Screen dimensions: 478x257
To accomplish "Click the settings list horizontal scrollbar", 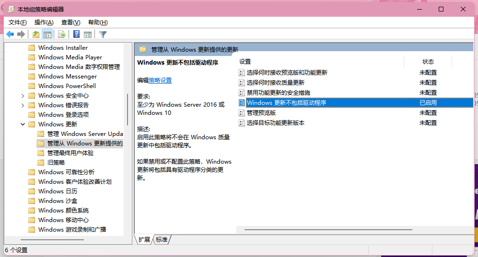I will [x=328, y=230].
